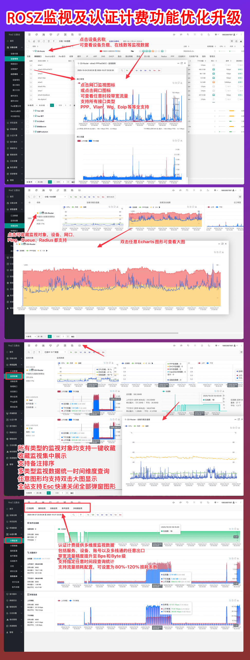
Task: Click the search icon in 计费监视 toolbar
Action: [73, 515]
